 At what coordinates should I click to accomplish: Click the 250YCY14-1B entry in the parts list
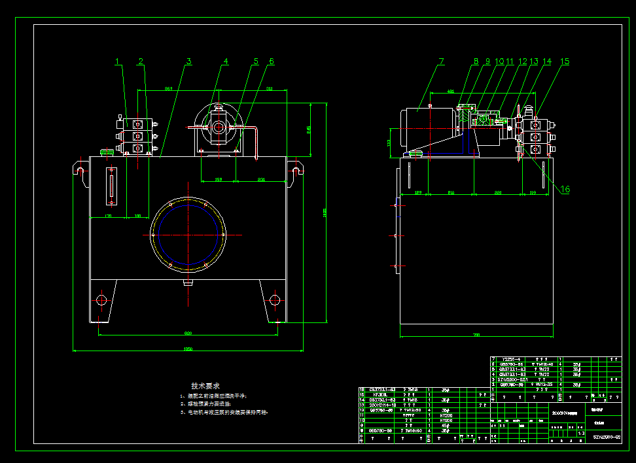click(x=383, y=405)
